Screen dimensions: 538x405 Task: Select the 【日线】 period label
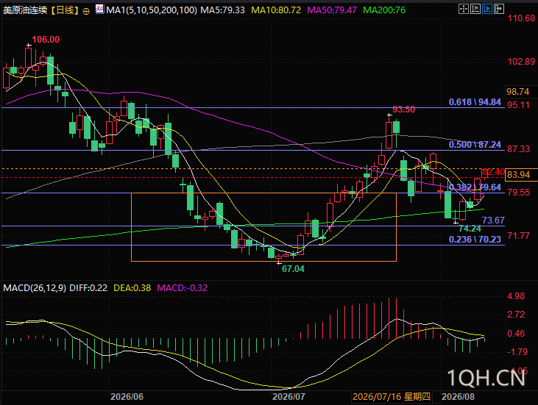(65, 10)
